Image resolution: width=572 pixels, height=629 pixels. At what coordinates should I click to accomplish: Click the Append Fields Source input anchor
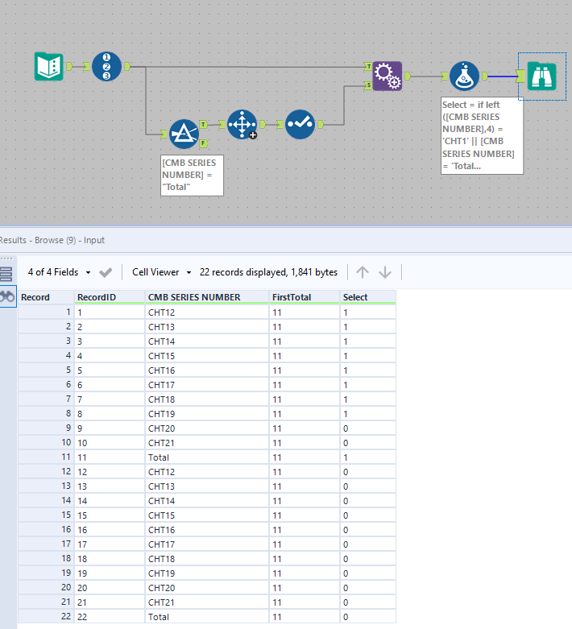[368, 85]
